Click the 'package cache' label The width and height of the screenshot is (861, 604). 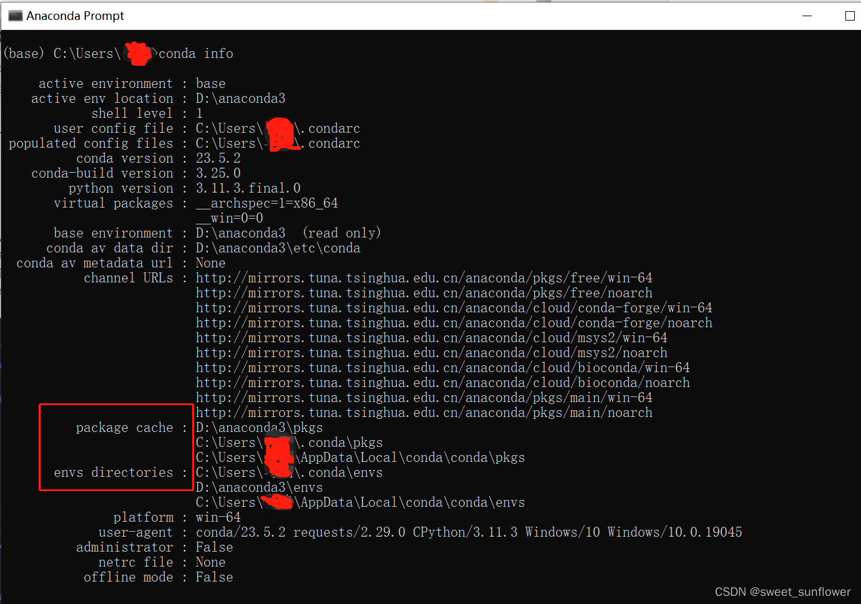[x=124, y=428]
